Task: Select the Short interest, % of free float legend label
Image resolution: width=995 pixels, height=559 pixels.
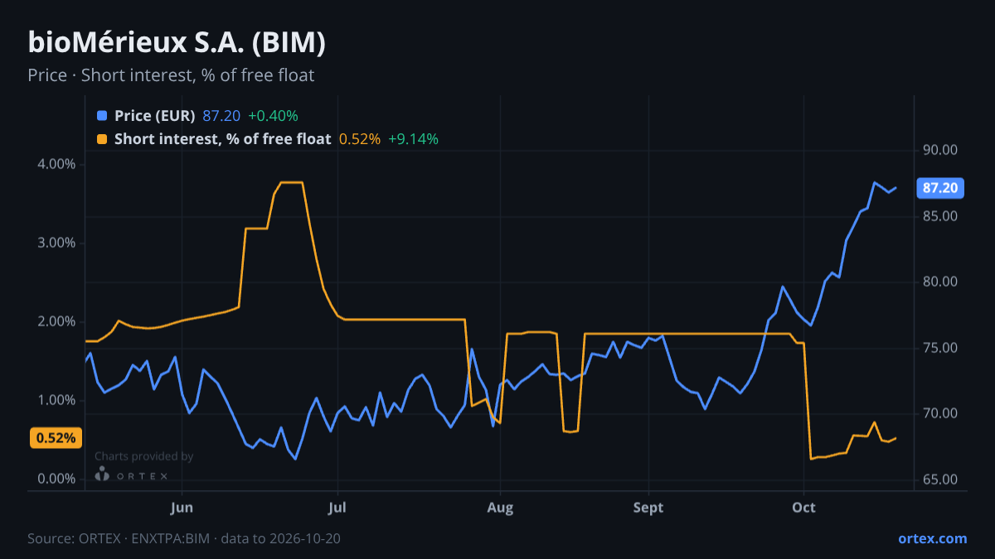Action: (x=223, y=139)
